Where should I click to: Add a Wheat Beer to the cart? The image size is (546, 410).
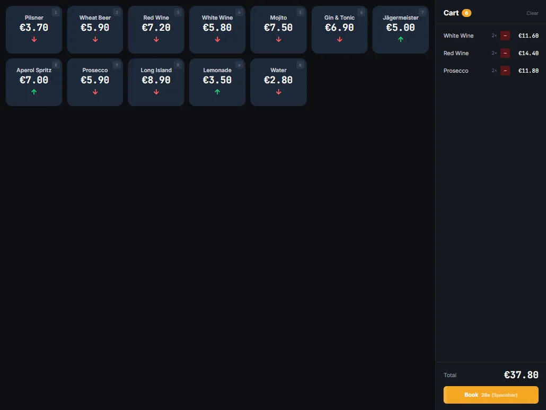click(x=95, y=30)
